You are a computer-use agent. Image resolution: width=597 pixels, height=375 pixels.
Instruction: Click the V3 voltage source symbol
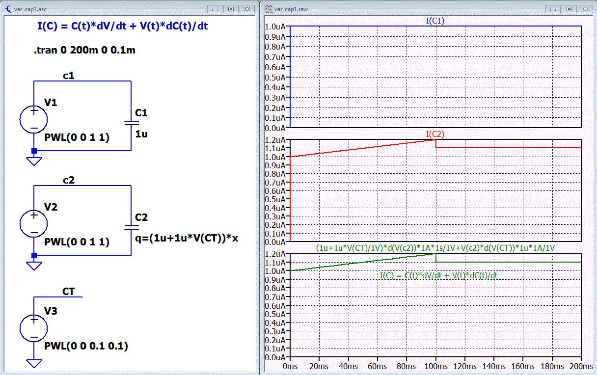(34, 328)
